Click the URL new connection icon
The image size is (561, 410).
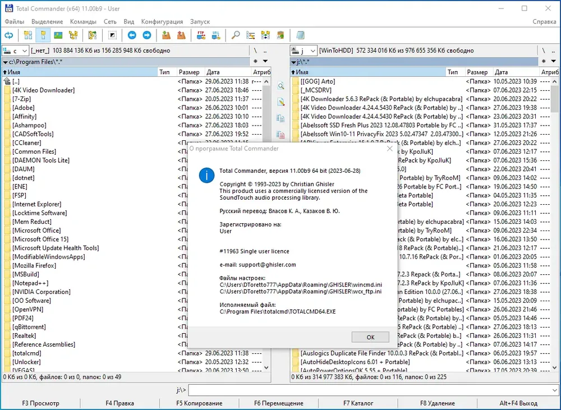[216, 35]
